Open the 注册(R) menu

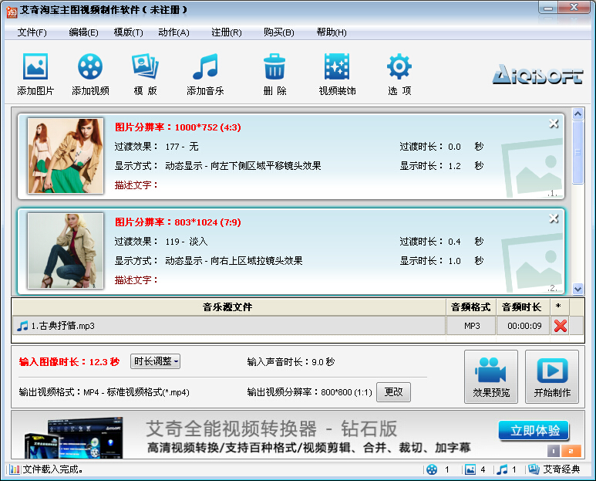tap(227, 32)
